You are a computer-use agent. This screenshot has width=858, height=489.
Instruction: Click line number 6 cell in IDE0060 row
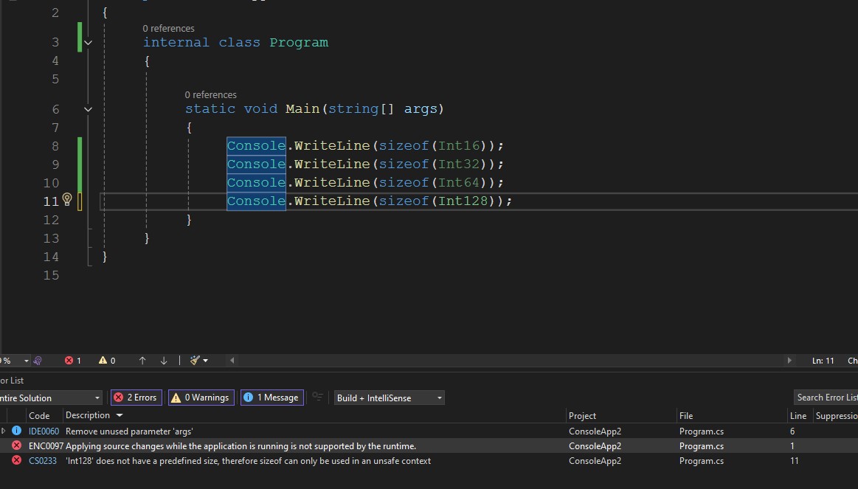792,431
